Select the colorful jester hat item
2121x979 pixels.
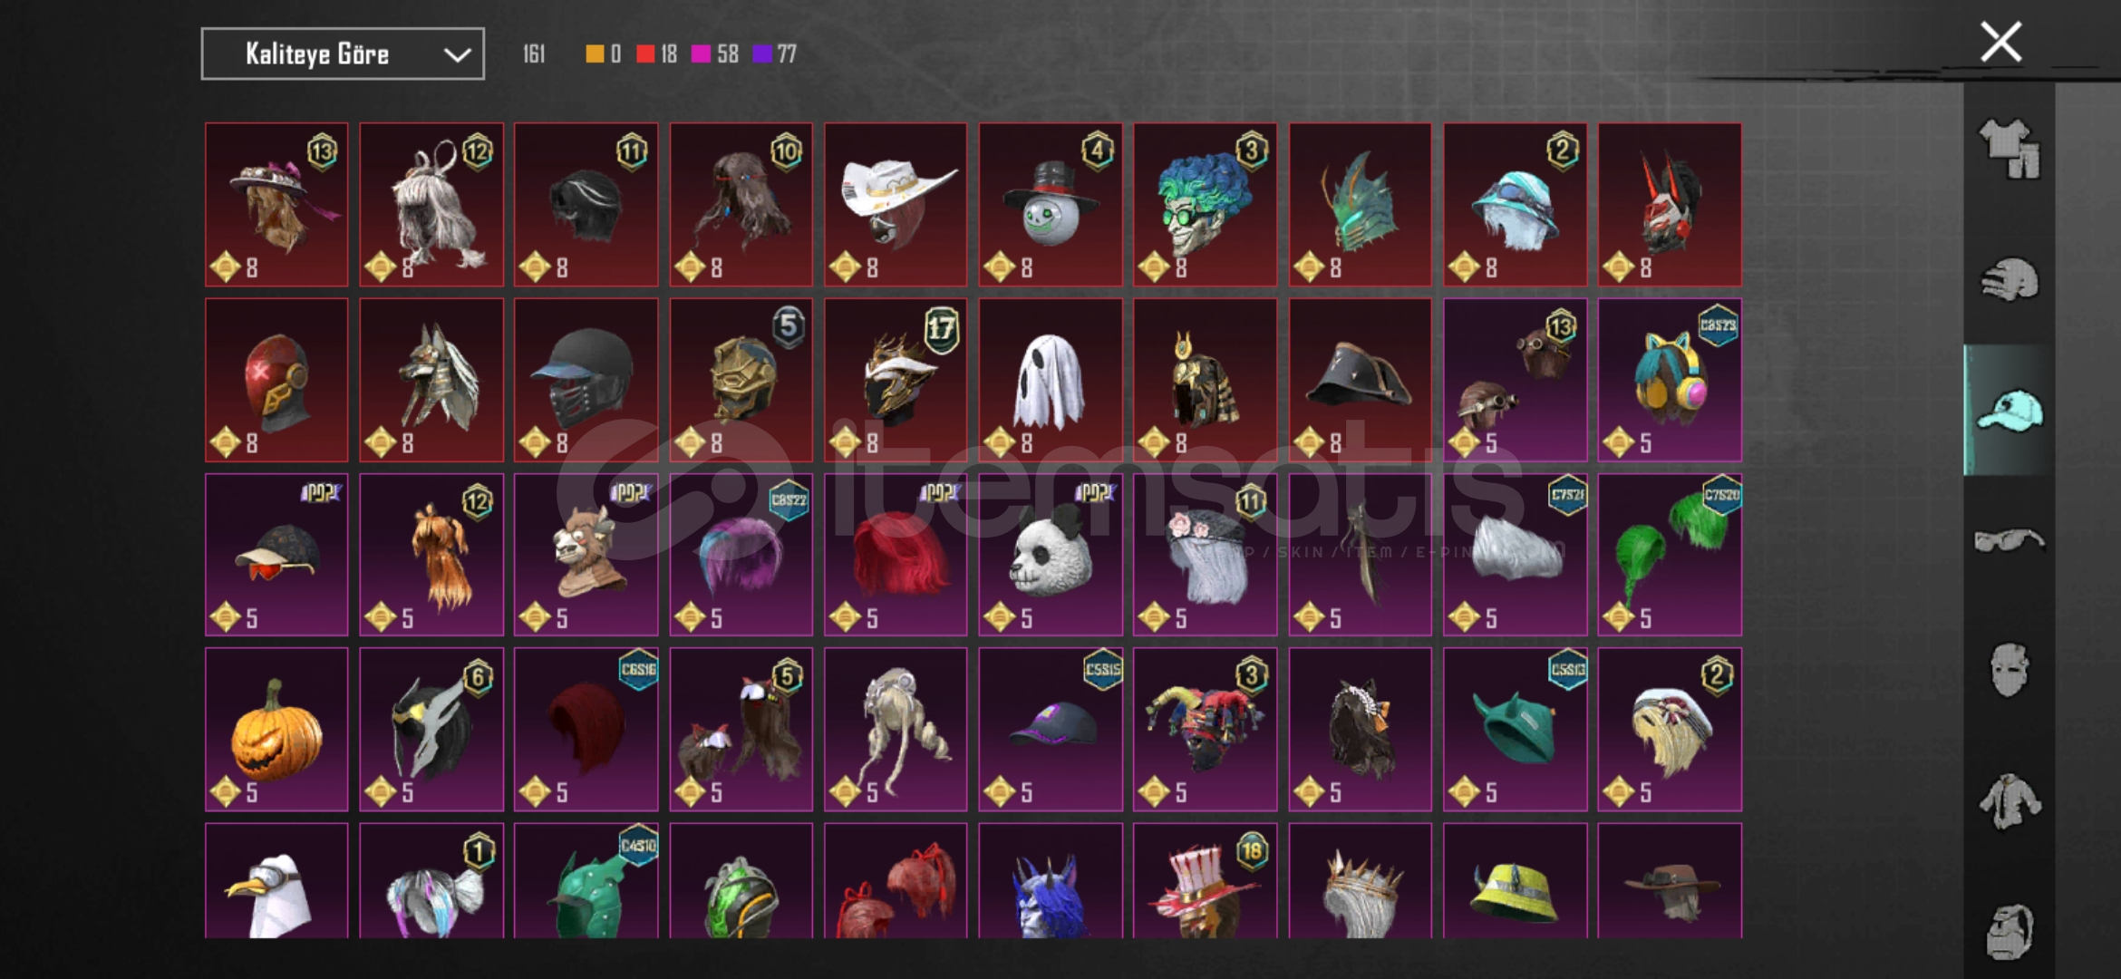[1205, 730]
